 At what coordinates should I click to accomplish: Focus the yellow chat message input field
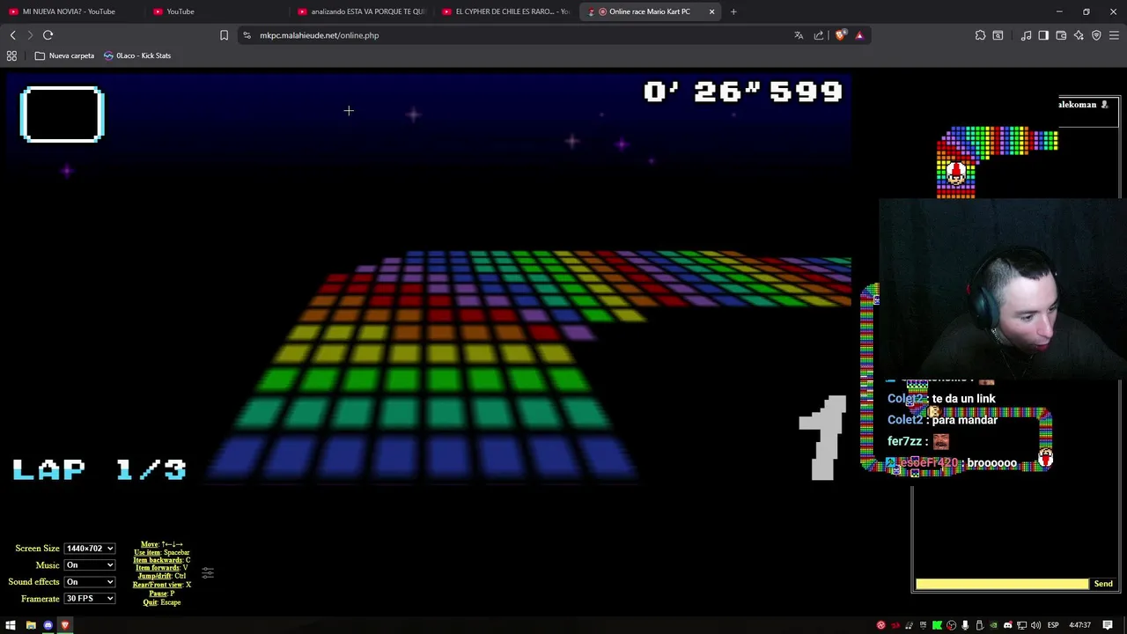click(x=1002, y=584)
